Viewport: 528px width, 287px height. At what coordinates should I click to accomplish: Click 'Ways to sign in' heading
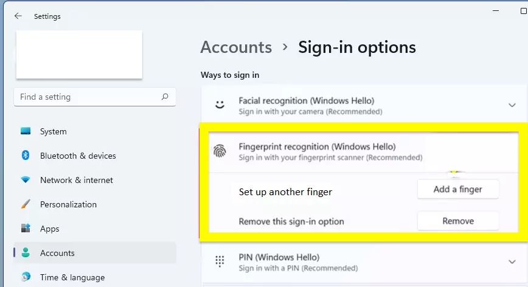(230, 75)
